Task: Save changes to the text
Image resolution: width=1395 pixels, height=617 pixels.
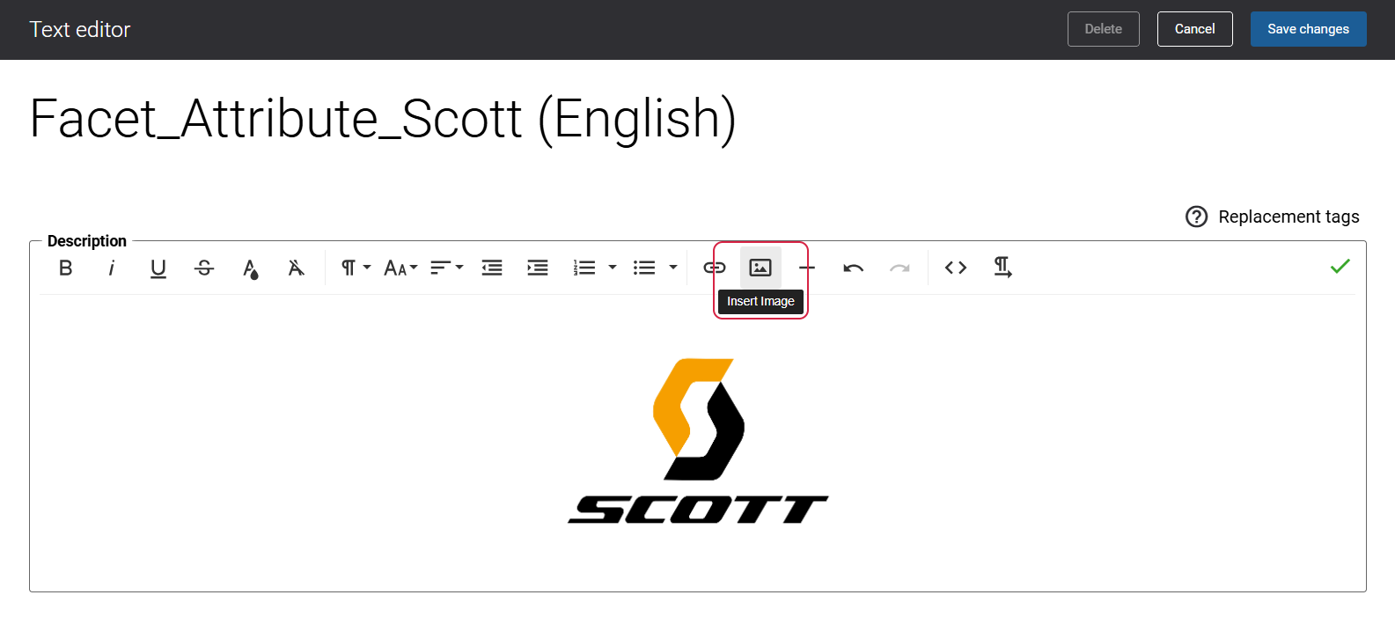Action: pos(1309,29)
